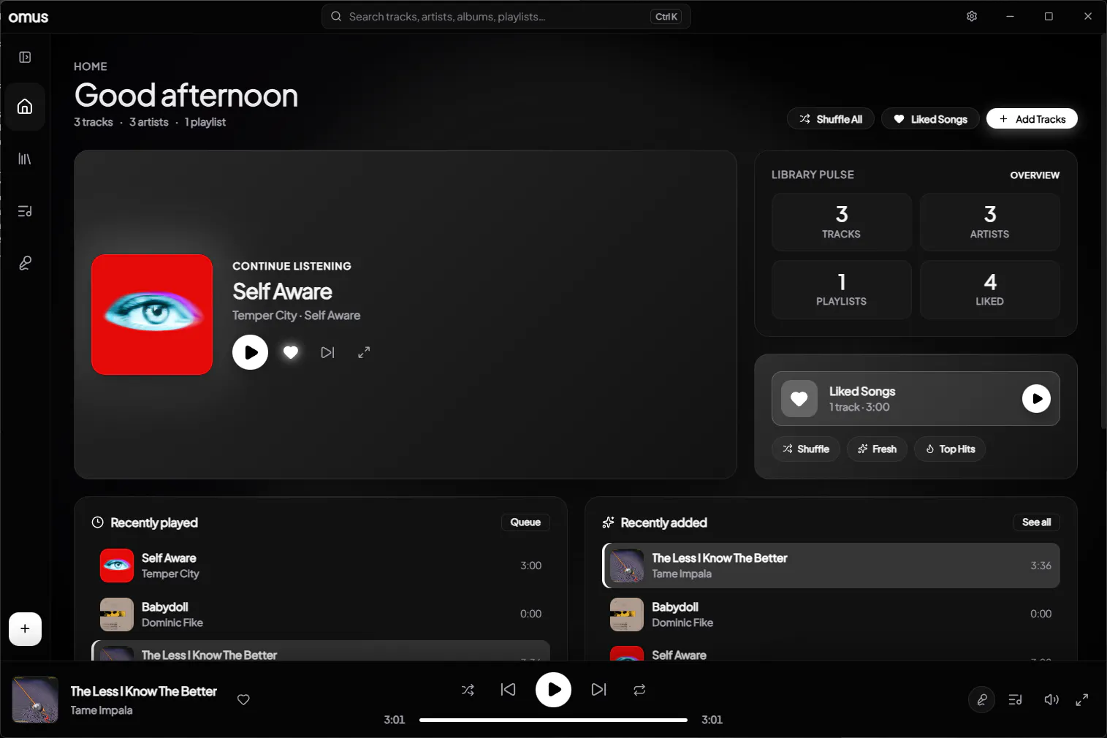Select The Less I Know The Better in Recently added

point(831,566)
